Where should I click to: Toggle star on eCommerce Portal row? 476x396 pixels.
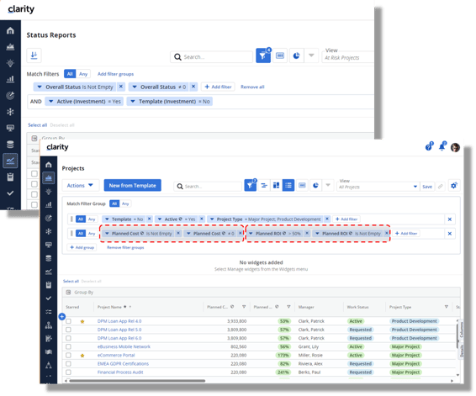point(82,356)
